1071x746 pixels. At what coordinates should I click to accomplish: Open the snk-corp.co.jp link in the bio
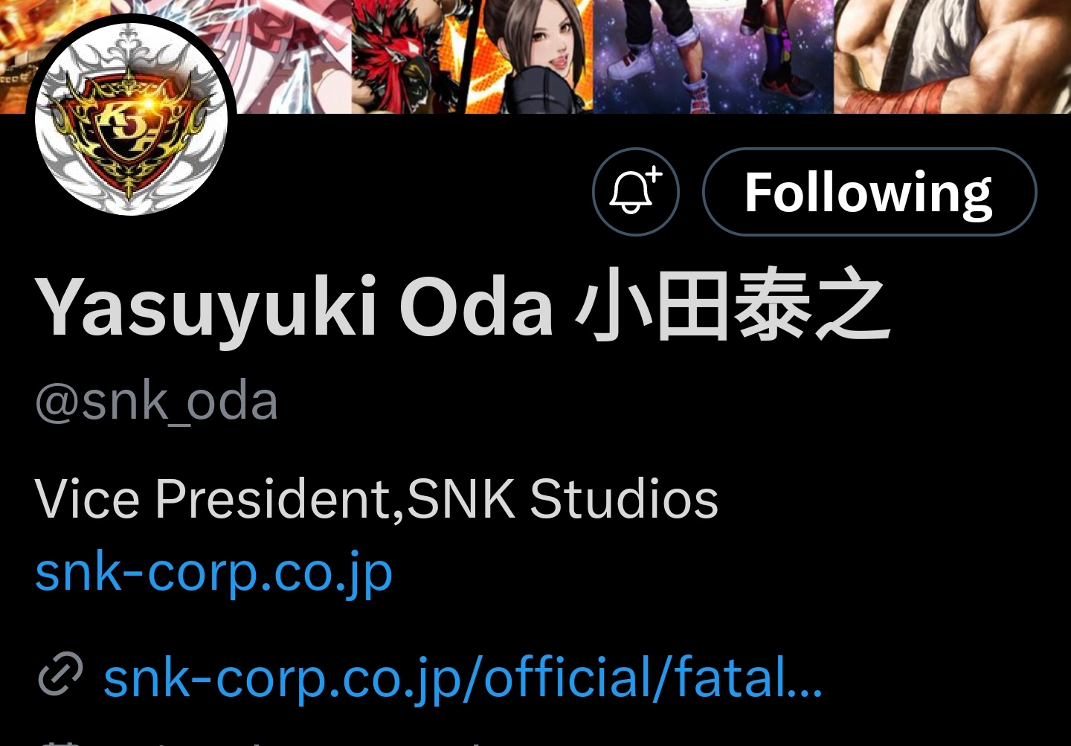pyautogui.click(x=213, y=573)
